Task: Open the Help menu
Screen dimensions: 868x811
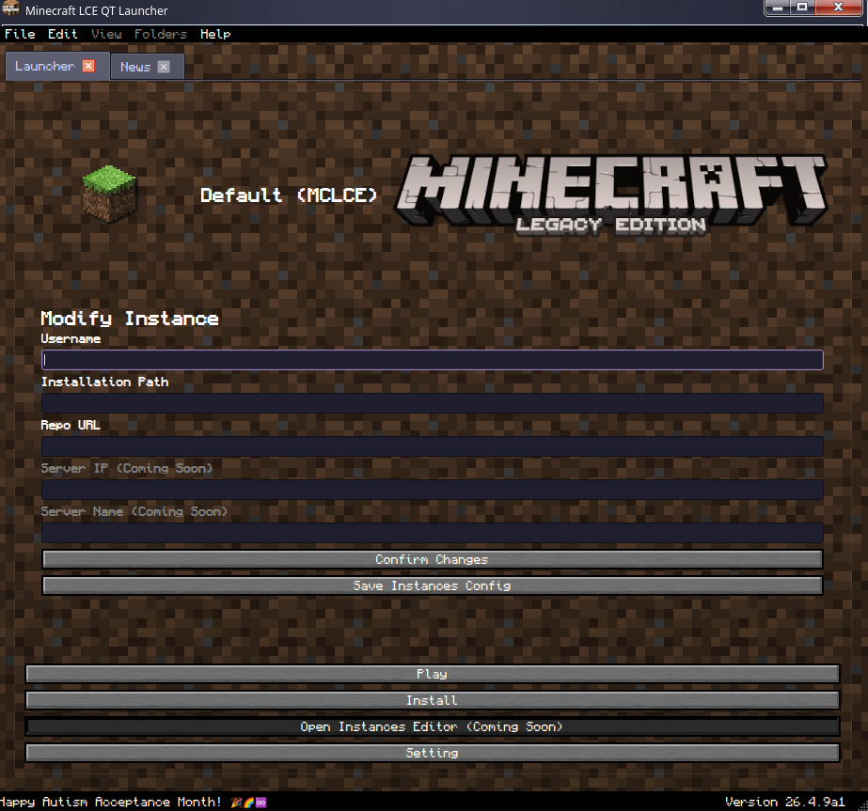Action: [215, 34]
